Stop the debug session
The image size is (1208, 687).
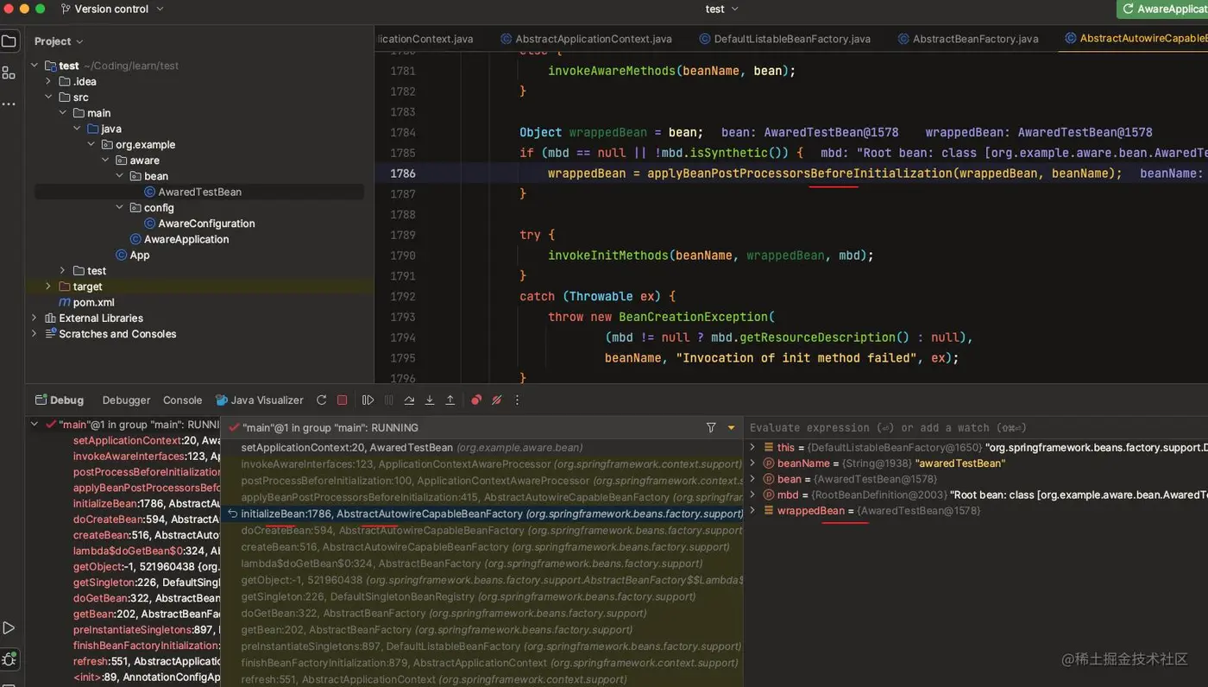tap(342, 400)
